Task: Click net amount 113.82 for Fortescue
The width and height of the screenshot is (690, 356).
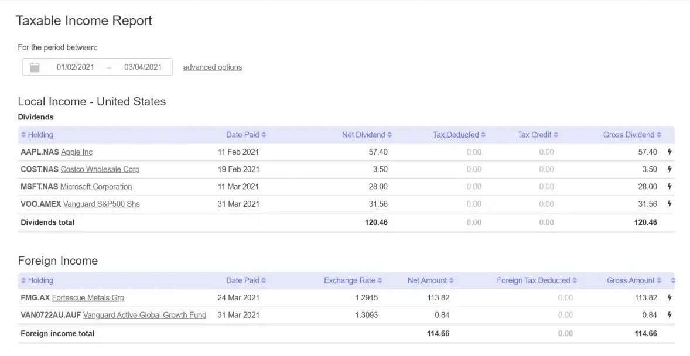Action: pos(438,297)
